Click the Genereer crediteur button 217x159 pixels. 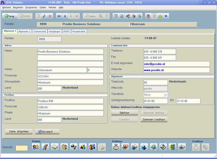click(x=154, y=120)
